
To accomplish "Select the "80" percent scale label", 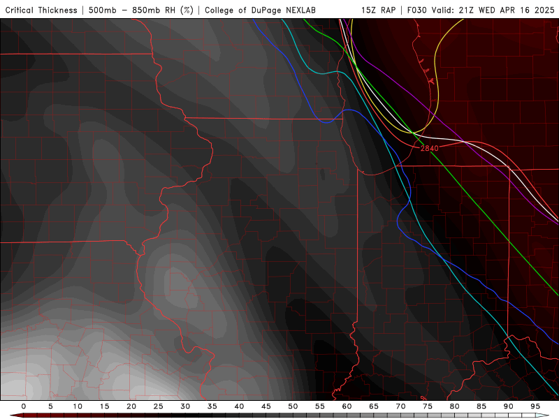I will coord(454,406).
